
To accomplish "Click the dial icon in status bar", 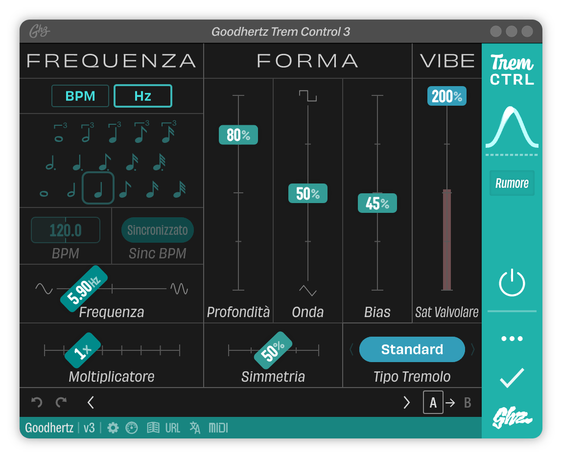I will coord(132,428).
